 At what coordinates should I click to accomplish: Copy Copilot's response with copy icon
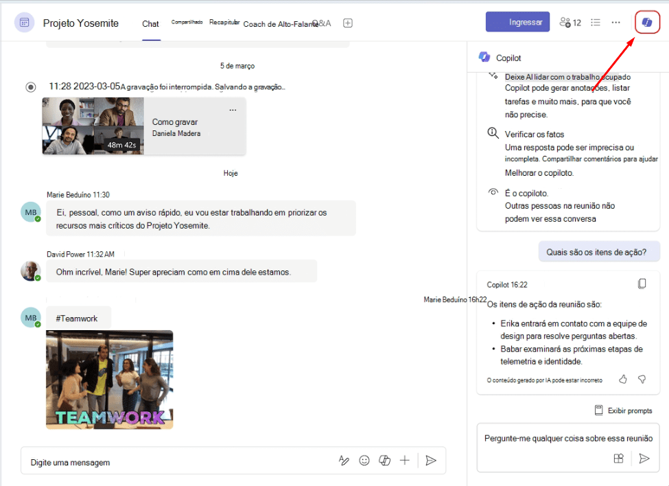point(642,283)
